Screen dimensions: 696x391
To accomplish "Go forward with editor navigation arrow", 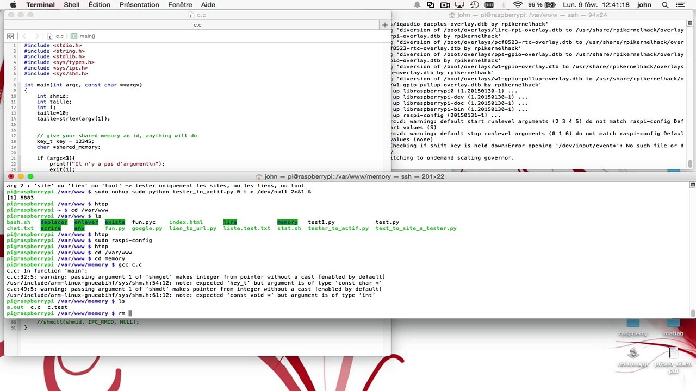I will click(x=37, y=36).
